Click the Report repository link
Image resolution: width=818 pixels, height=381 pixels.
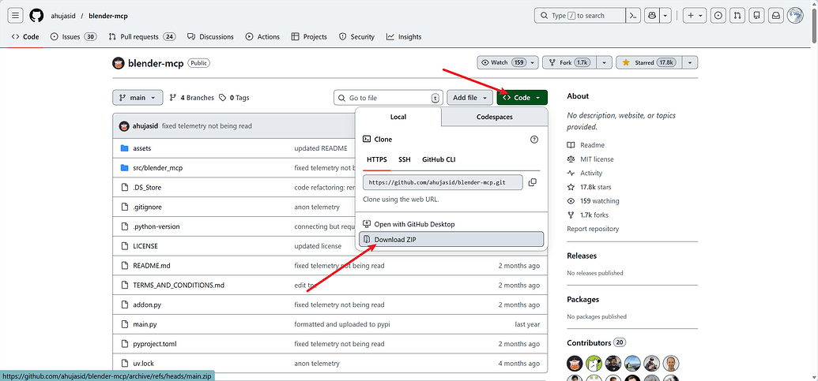pyautogui.click(x=594, y=229)
